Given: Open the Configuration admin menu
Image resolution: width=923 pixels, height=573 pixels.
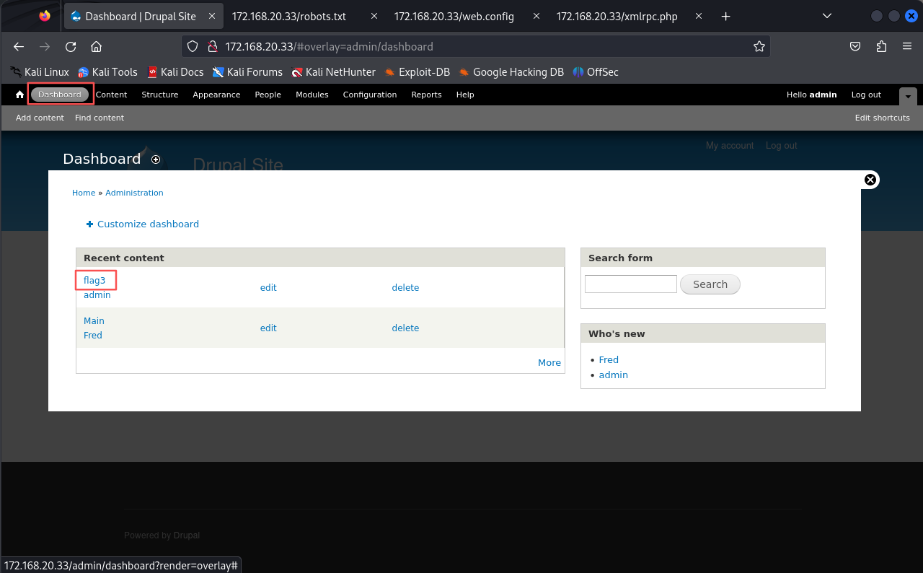Looking at the screenshot, I should (x=370, y=95).
